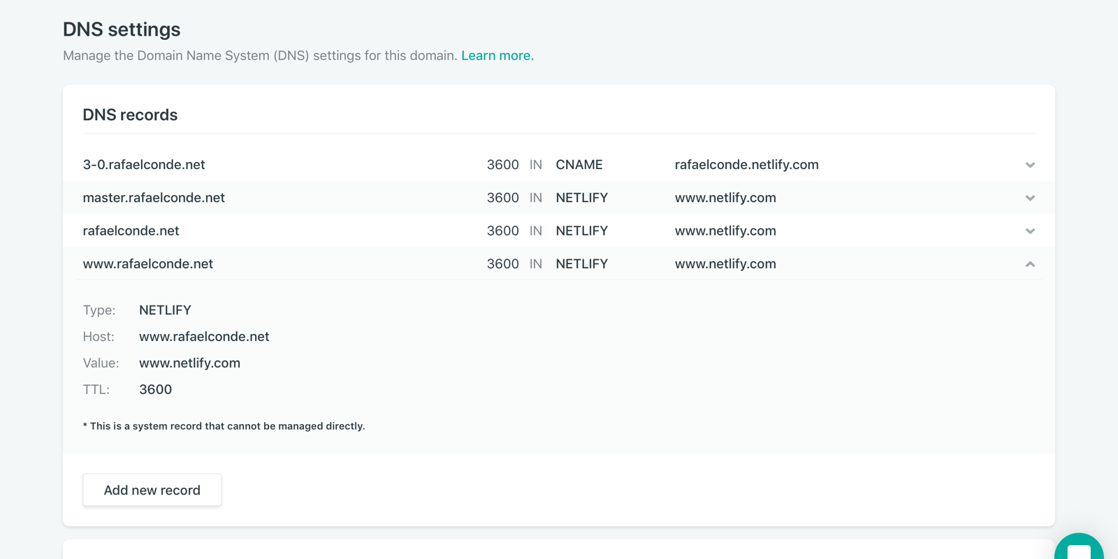This screenshot has width=1118, height=559.
Task: Click the rafaelconde.net row host name
Action: (131, 231)
